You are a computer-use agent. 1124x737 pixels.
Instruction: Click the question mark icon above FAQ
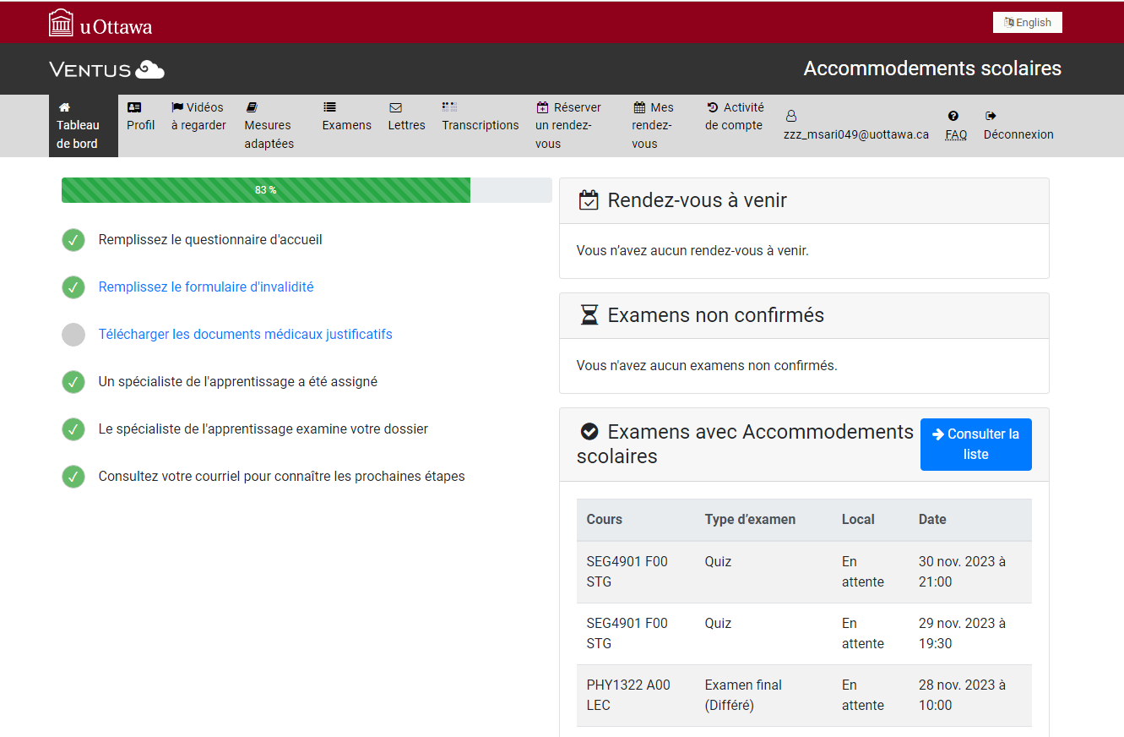(953, 116)
